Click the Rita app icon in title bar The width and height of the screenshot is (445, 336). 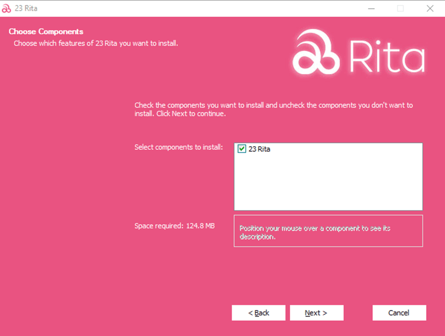[6, 8]
